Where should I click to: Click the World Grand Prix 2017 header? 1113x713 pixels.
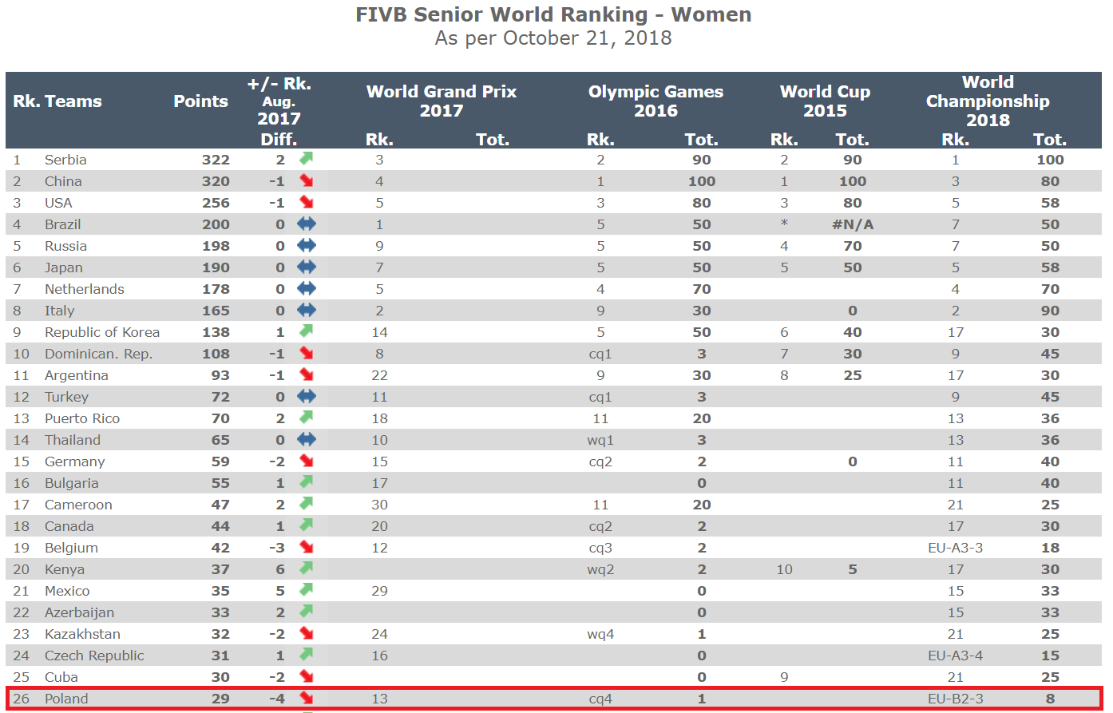coord(441,101)
